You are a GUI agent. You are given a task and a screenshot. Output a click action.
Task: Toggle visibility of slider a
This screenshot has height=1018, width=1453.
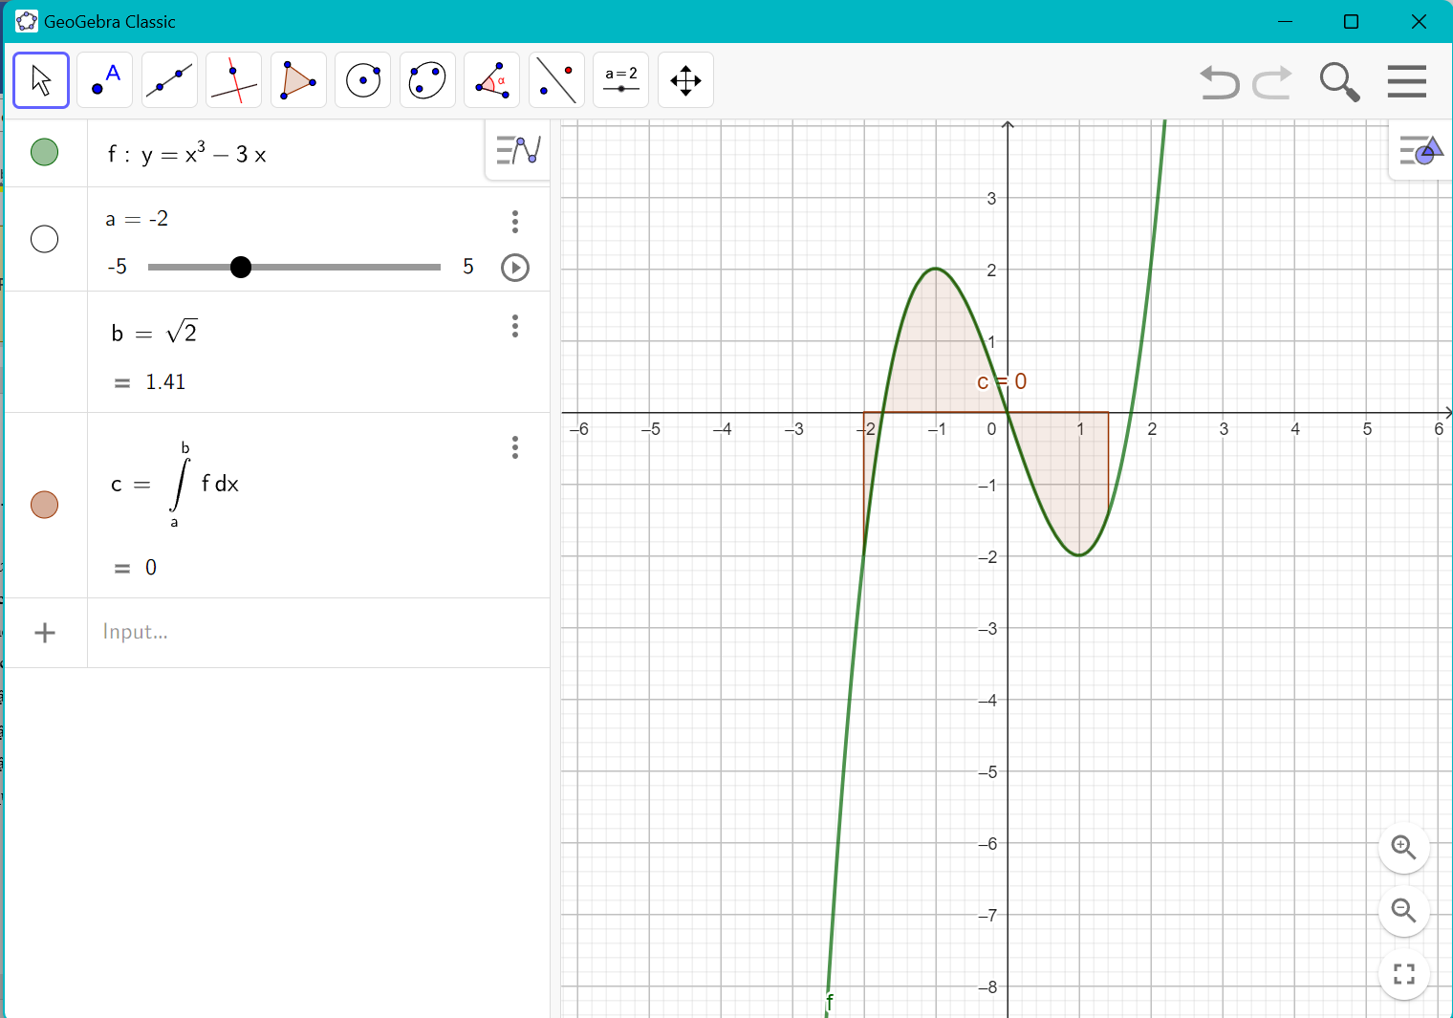click(x=44, y=239)
